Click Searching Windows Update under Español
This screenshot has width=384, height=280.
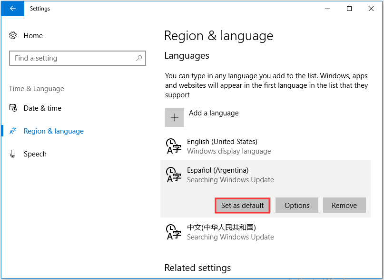230,180
